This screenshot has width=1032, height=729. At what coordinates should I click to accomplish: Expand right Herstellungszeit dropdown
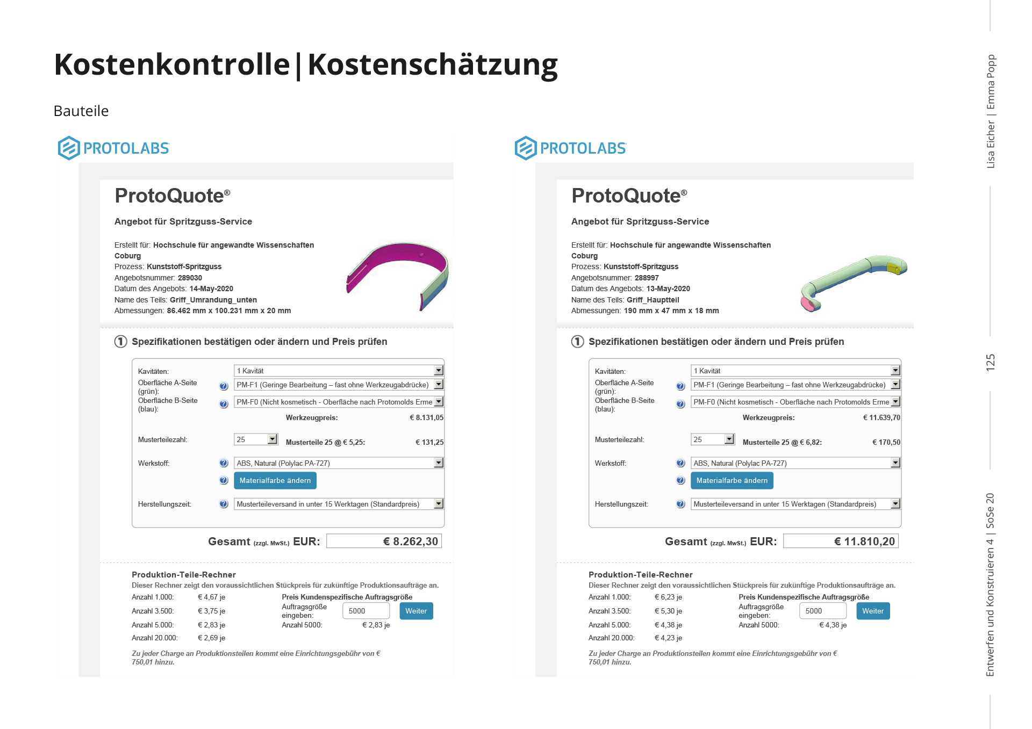tap(895, 504)
